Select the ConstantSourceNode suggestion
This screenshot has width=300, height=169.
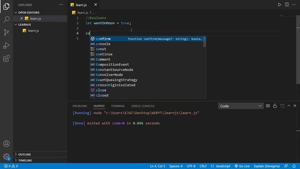click(x=147, y=70)
